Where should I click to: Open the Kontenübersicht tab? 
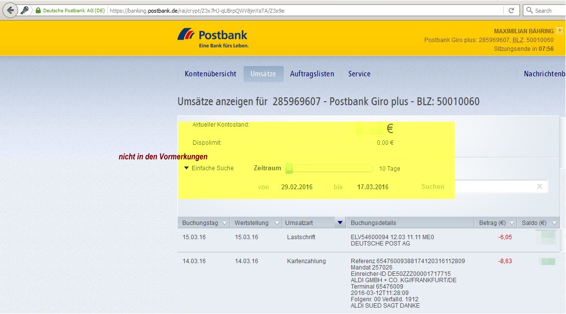click(210, 74)
